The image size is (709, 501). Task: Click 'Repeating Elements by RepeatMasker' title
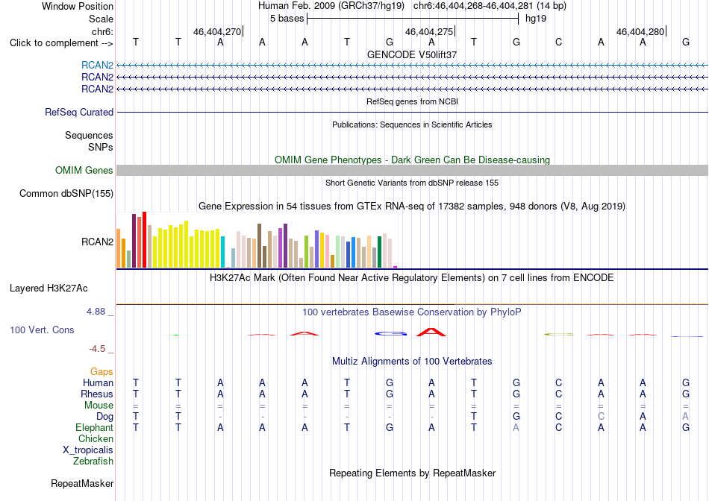pyautogui.click(x=412, y=473)
